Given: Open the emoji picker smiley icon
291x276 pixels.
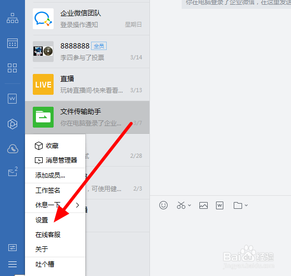Looking at the screenshot, I should 163,205.
